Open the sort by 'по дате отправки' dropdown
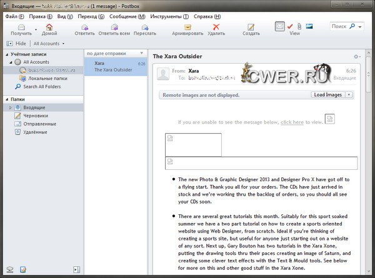The width and height of the screenshot is (375, 278). pyautogui.click(x=116, y=53)
